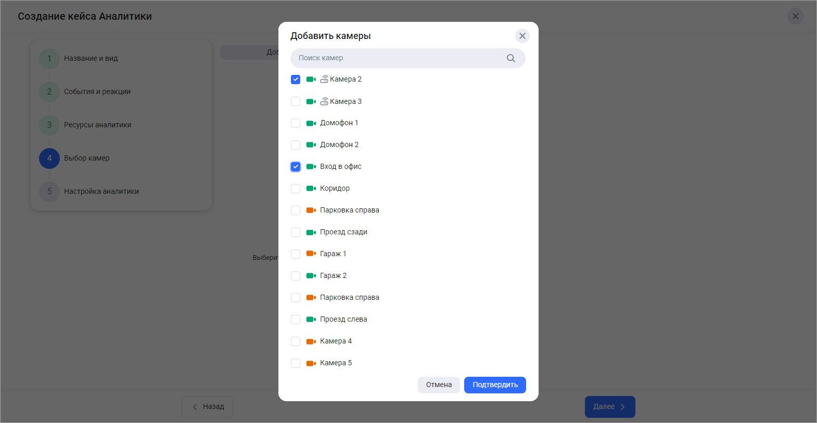
Task: Tick the Проезд сзади checkbox
Action: [296, 232]
